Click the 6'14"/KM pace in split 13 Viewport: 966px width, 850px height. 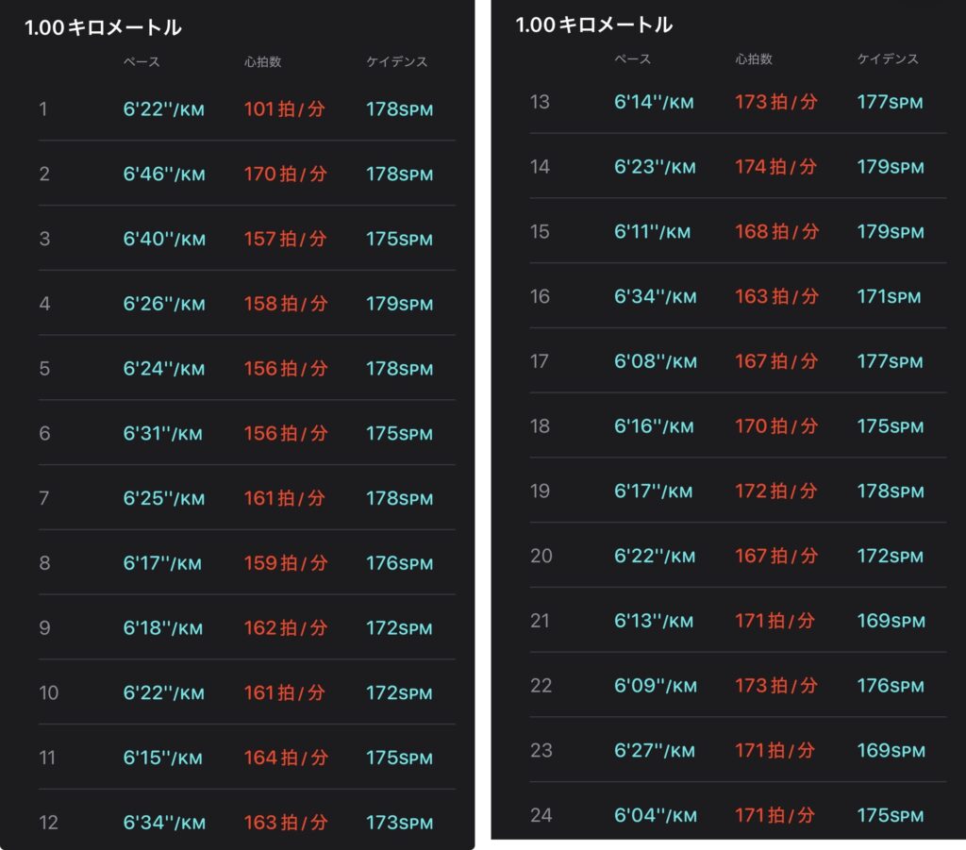click(654, 102)
